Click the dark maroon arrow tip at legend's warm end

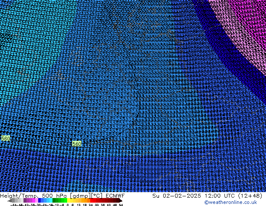coord(121,201)
